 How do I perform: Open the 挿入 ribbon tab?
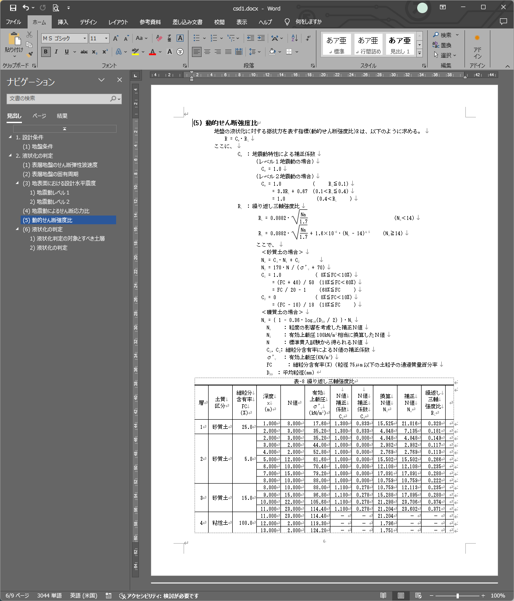[63, 22]
